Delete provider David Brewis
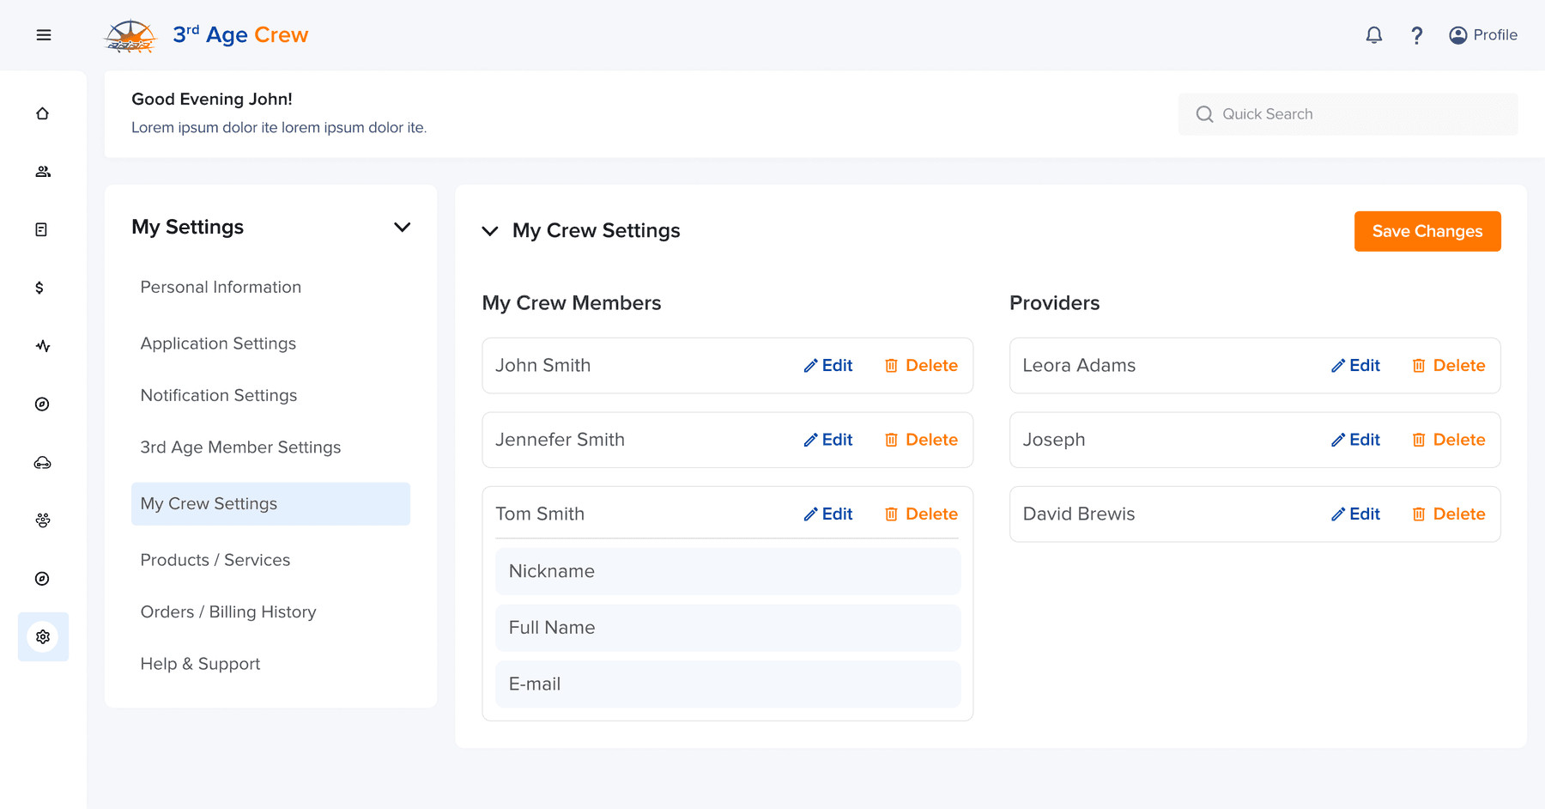The height and width of the screenshot is (809, 1545). click(1449, 514)
